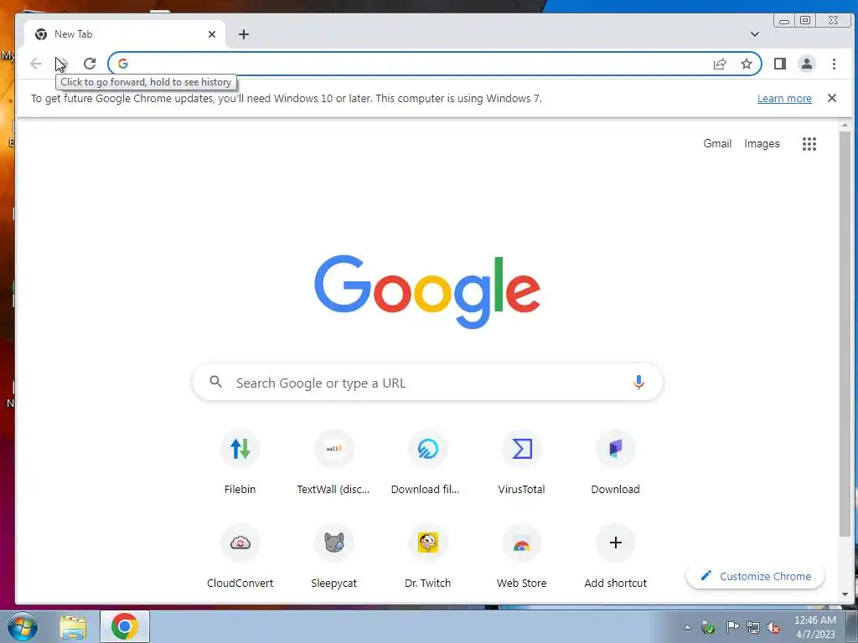Open Chrome three-dot menu

(x=834, y=64)
